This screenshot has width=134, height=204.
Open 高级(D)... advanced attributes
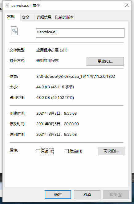111,151
